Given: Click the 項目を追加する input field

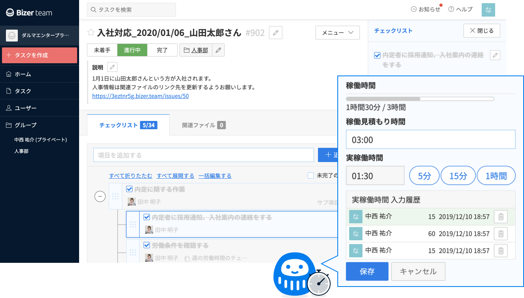Looking at the screenshot, I should pyautogui.click(x=204, y=155).
